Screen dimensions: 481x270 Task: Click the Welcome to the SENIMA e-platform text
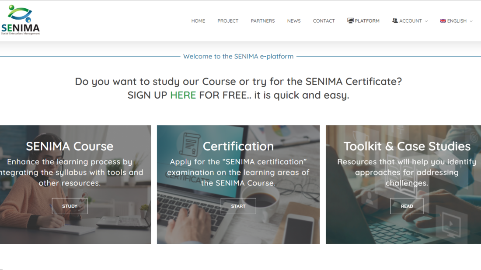(x=238, y=56)
